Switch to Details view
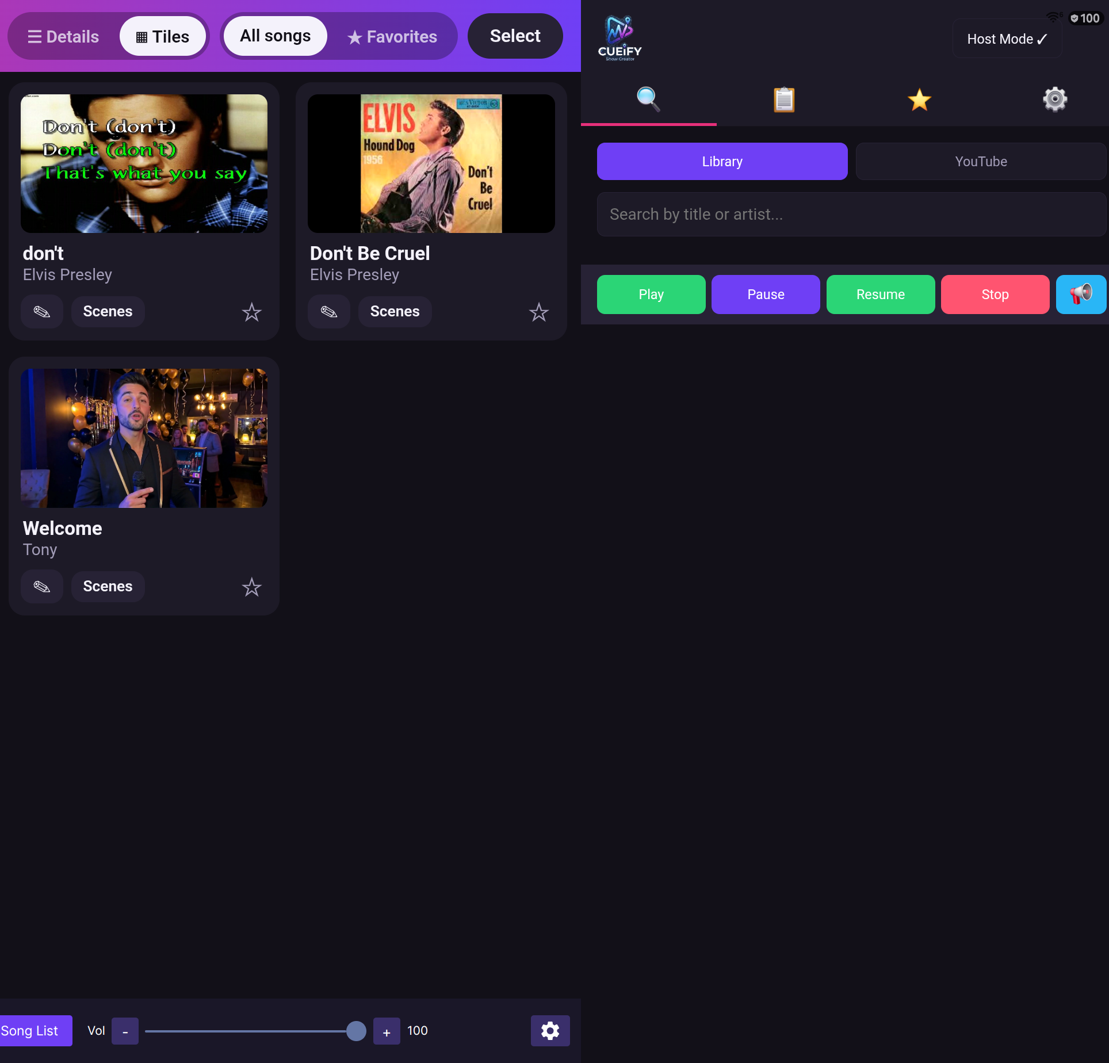The width and height of the screenshot is (1109, 1063). click(63, 36)
